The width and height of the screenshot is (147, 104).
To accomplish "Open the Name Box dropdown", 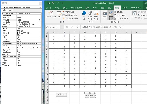I will tap(58, 27).
